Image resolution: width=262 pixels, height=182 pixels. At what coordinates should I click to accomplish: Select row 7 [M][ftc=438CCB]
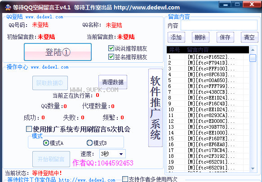tap(208, 92)
